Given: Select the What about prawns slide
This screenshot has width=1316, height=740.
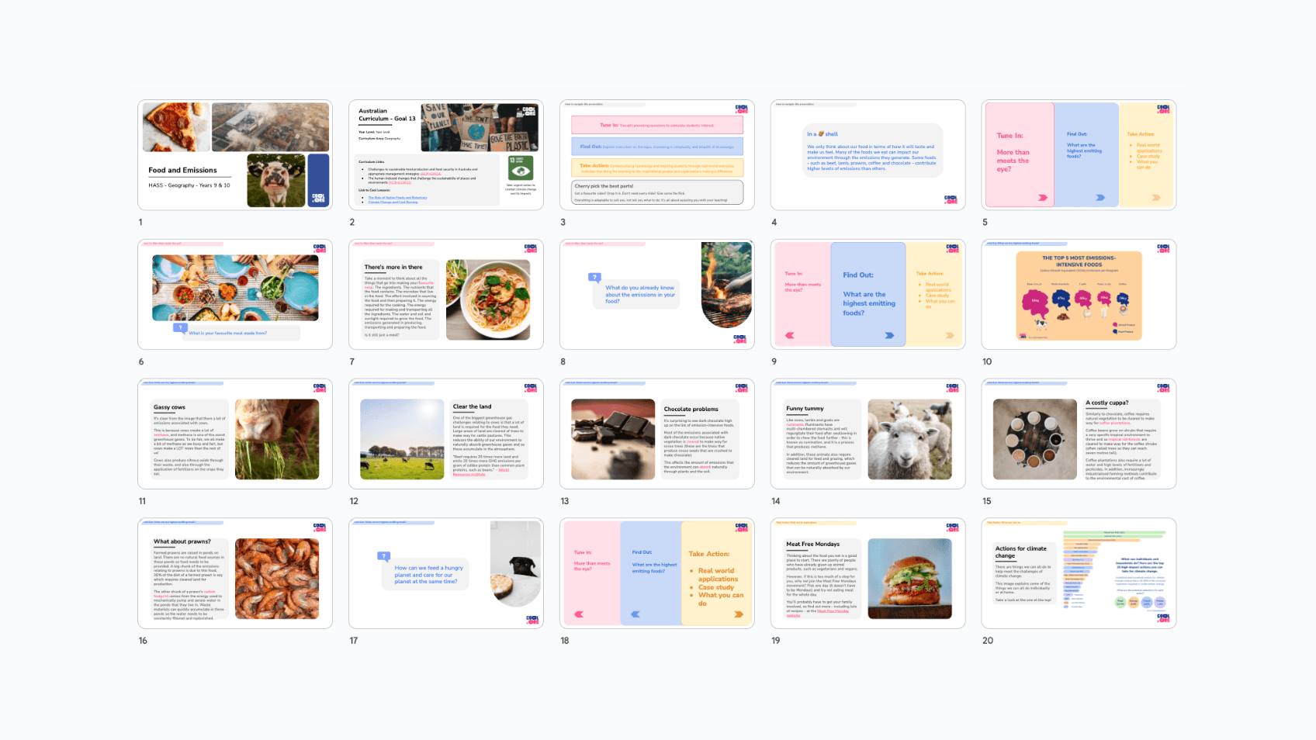Looking at the screenshot, I should click(x=235, y=573).
